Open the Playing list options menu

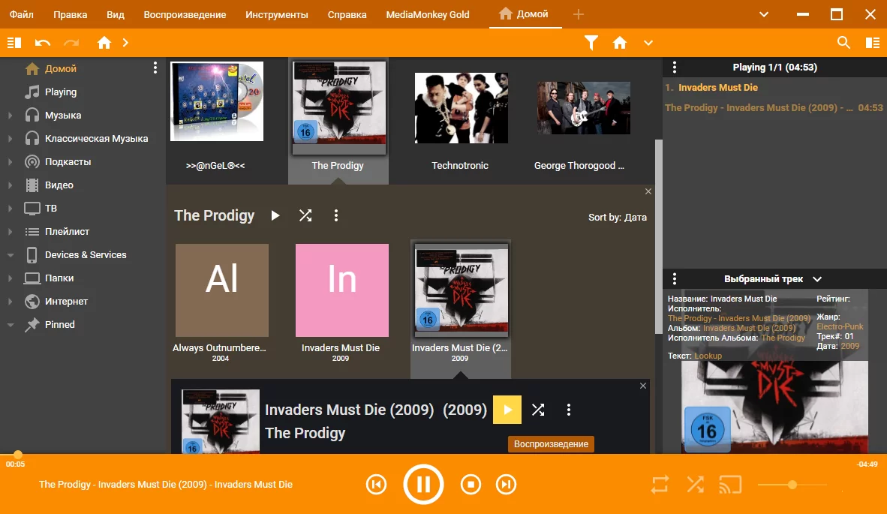point(675,68)
